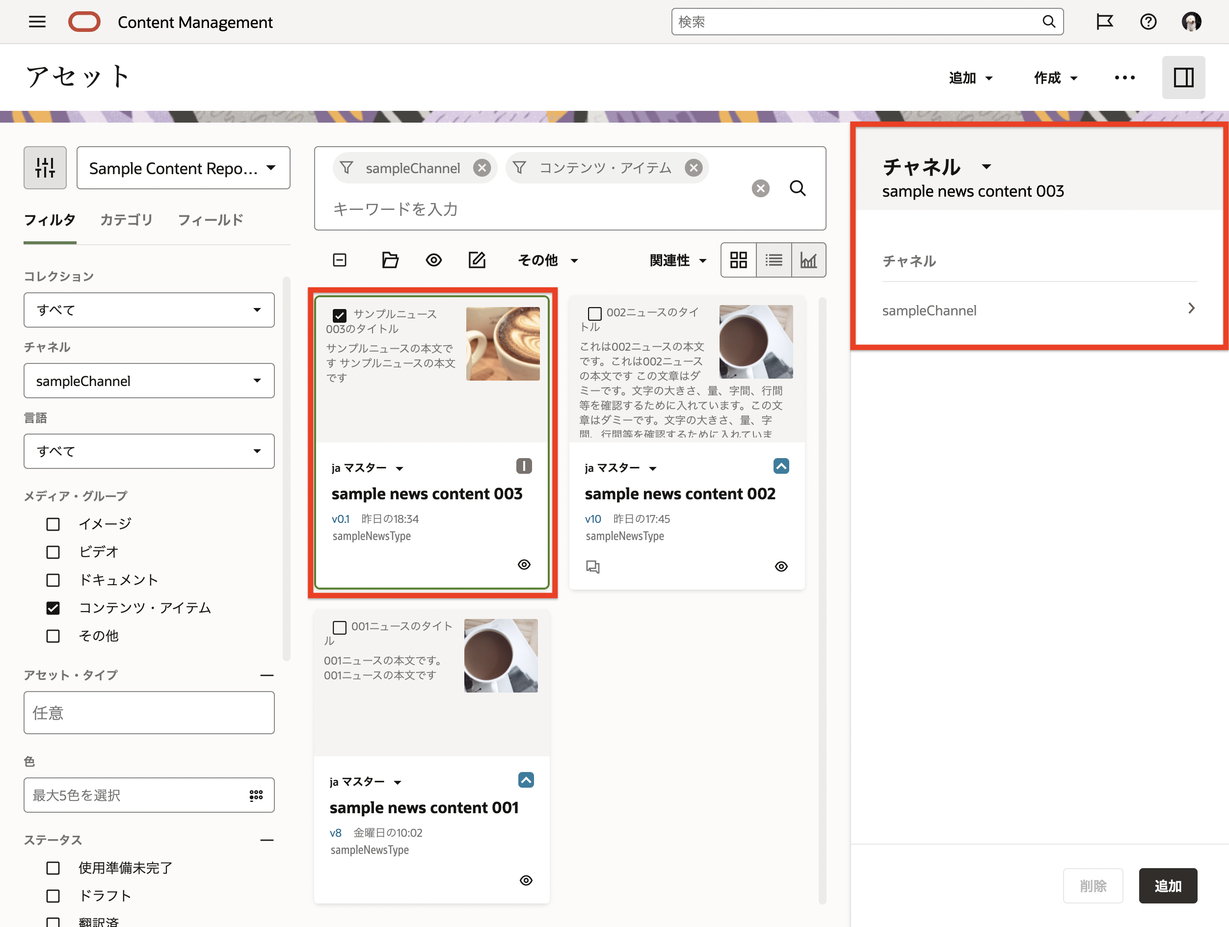The image size is (1229, 927).
Task: Uncheck the コンテンツ・アイテム checkbox
Action: pyautogui.click(x=53, y=608)
